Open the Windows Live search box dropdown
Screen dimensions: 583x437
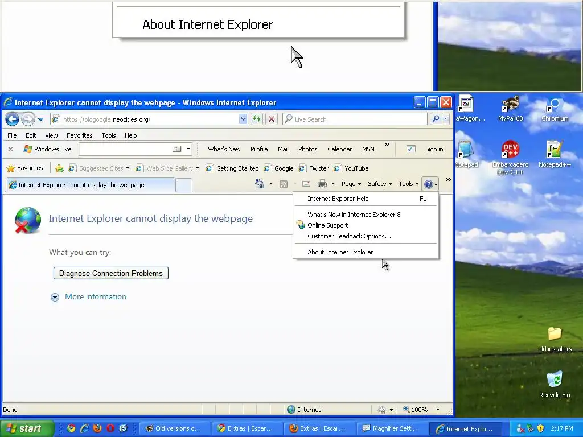click(x=188, y=149)
